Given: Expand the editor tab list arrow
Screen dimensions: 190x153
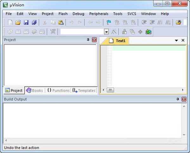Looking at the screenshot, I should (176, 41).
